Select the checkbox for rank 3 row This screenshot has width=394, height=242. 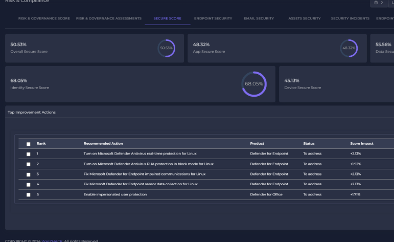tap(29, 174)
